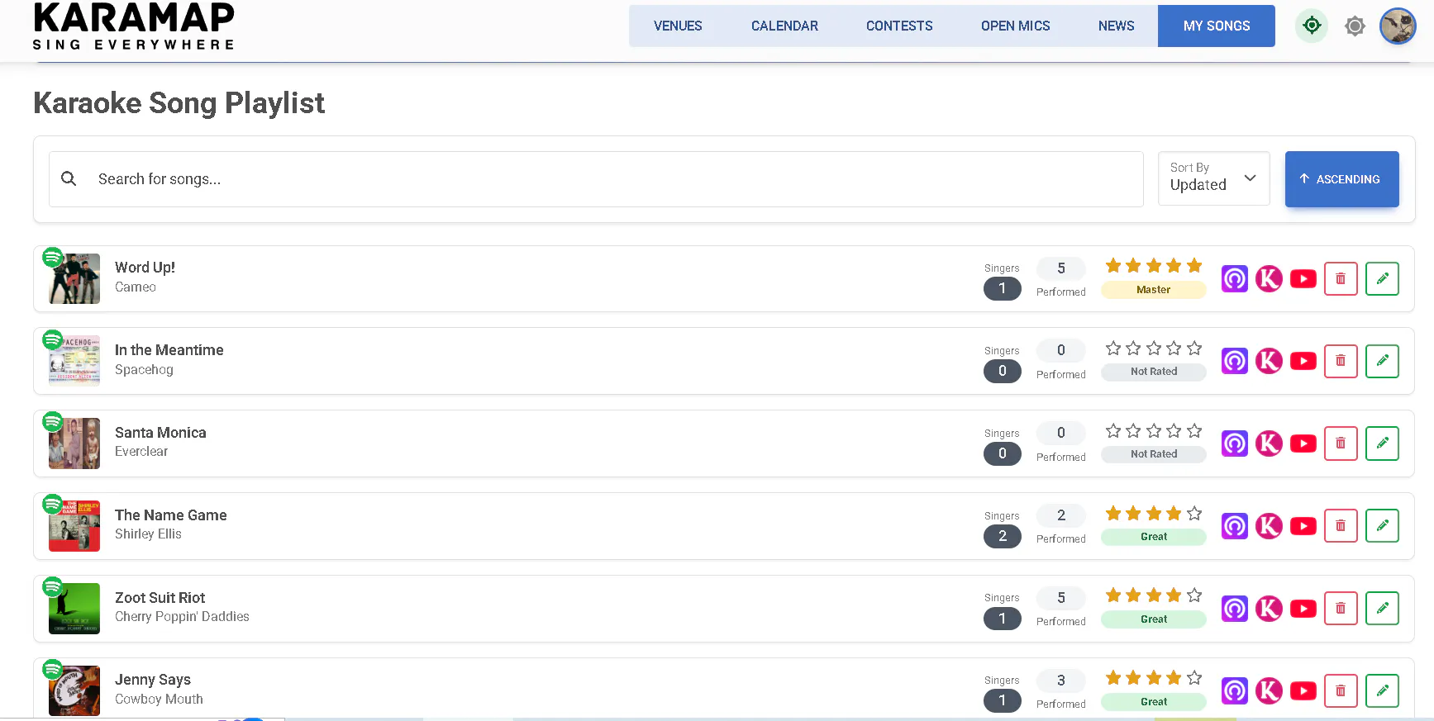
Task: Expand the Sort By Updated dropdown
Action: click(1213, 178)
